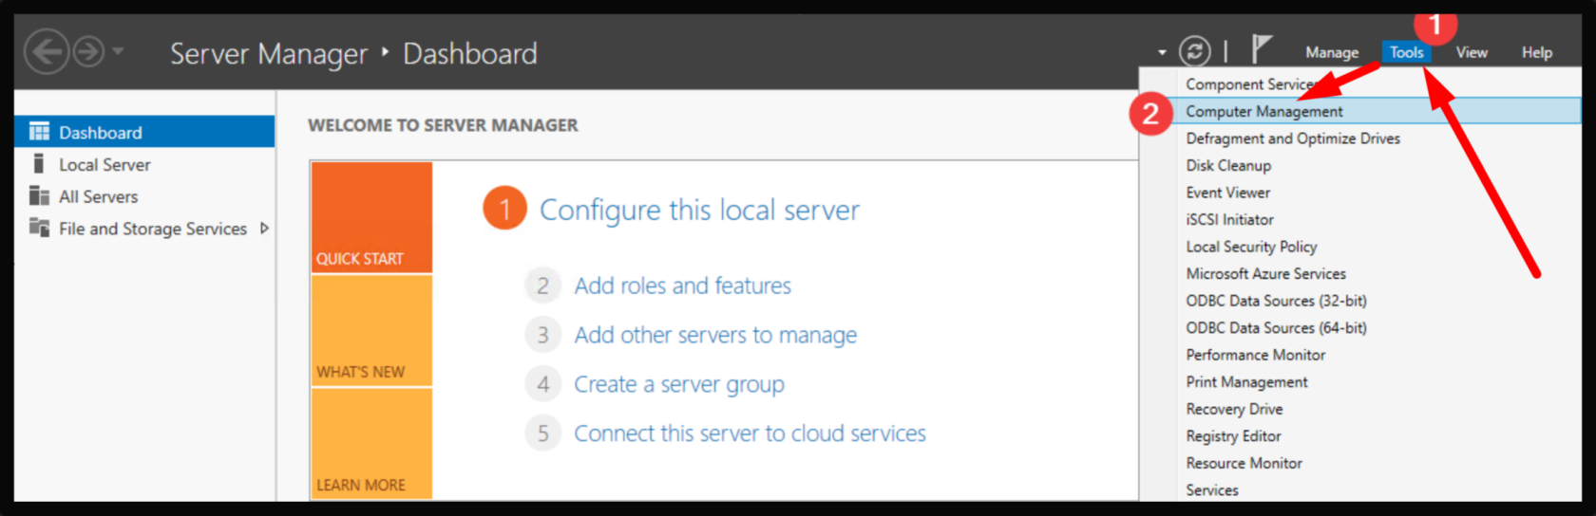Click the QUICK START tile
Viewport: 1596px width, 516px height.
371,217
